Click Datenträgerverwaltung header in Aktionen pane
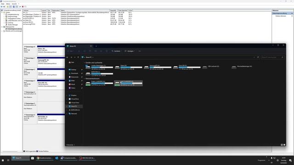This screenshot has width=294, height=165. point(283,13)
